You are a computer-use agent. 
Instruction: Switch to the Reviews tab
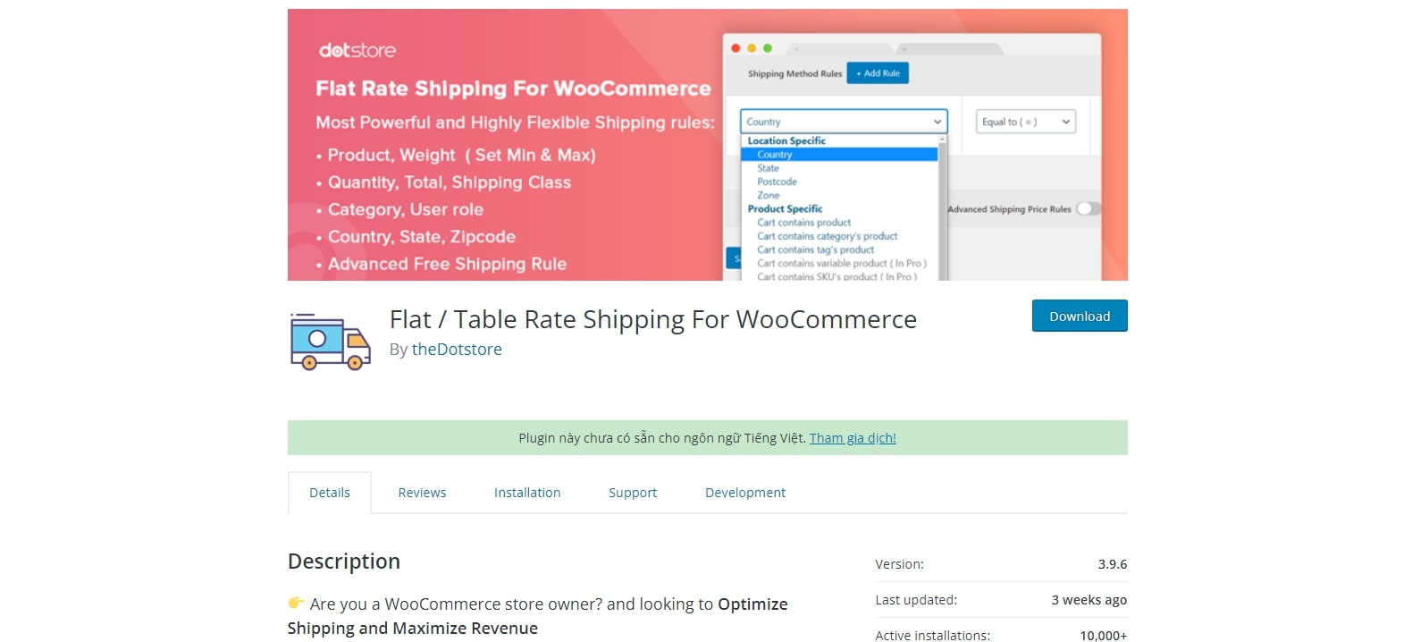[x=422, y=493]
